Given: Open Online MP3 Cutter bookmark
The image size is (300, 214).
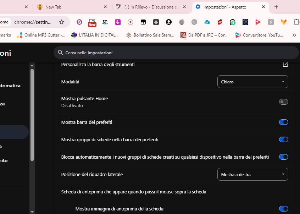Looking at the screenshot, I should click(41, 35).
